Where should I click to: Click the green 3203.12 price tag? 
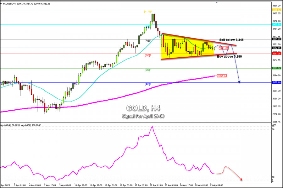276,68
